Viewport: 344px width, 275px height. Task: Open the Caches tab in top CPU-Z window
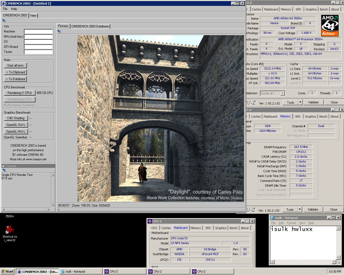coord(256,9)
